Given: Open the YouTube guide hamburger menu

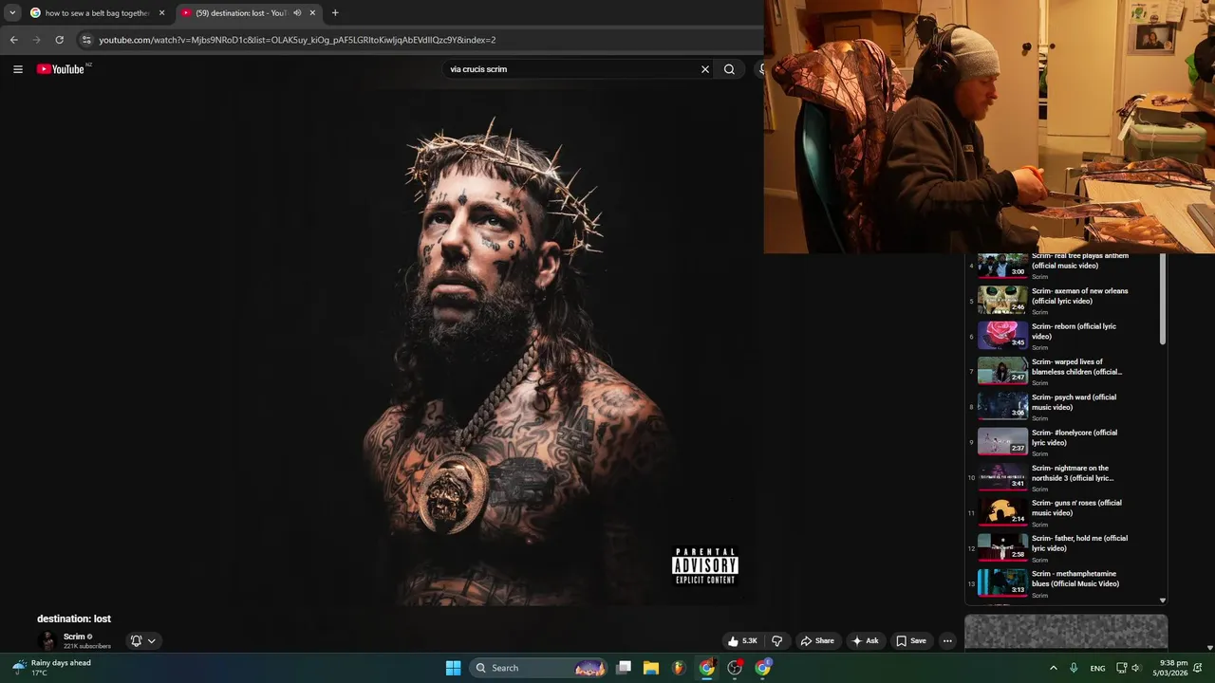Looking at the screenshot, I should tap(17, 69).
